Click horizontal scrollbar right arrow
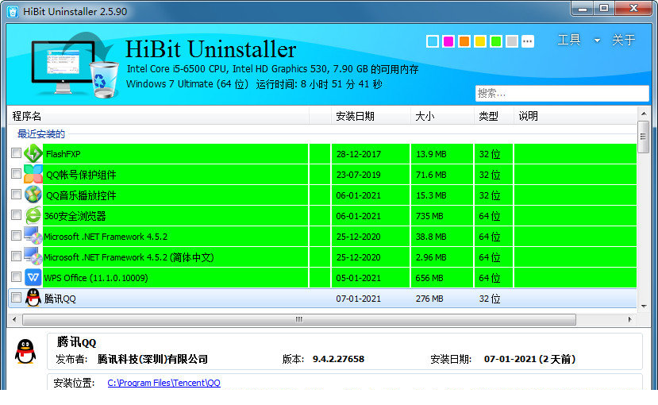The width and height of the screenshot is (658, 405). (x=629, y=319)
